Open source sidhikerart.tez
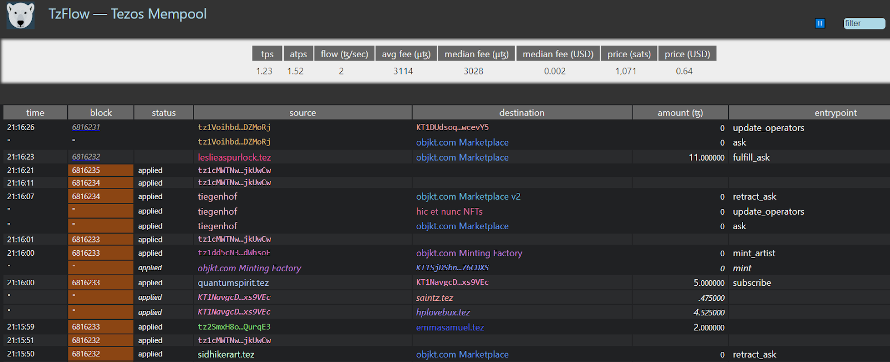This screenshot has height=362, width=890. point(226,354)
